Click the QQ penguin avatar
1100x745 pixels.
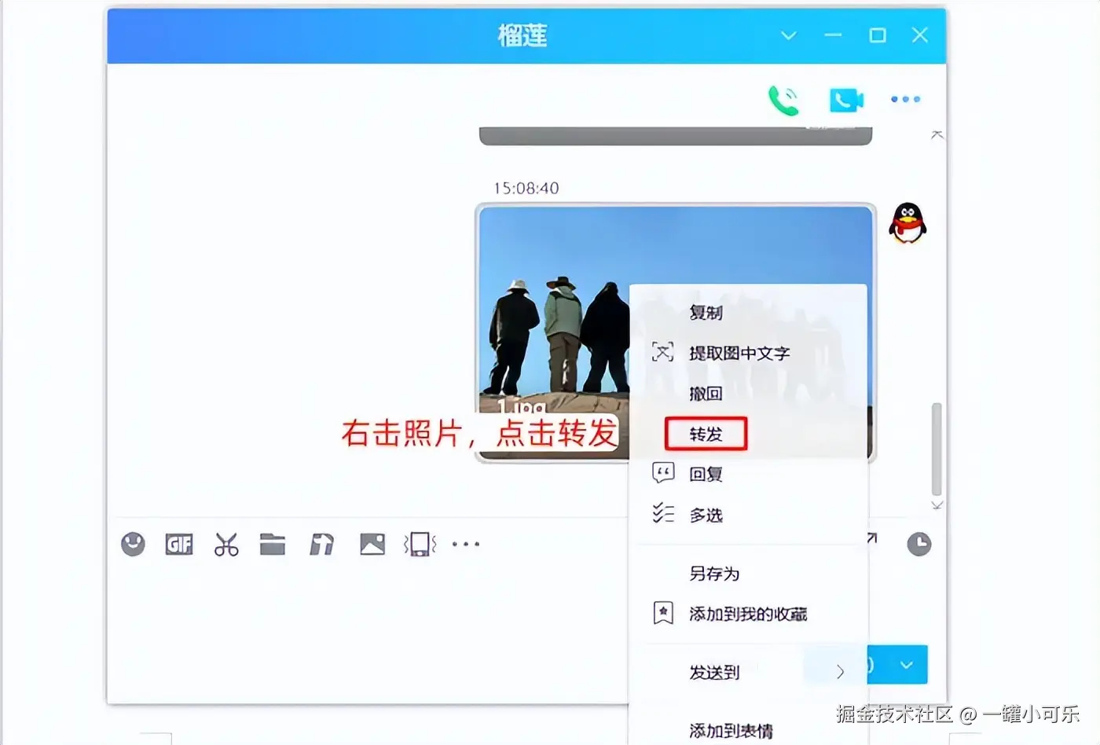(907, 223)
